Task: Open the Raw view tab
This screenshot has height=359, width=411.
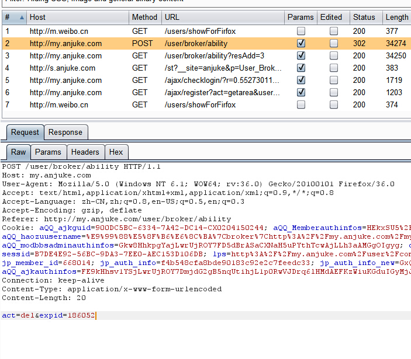Action: pyautogui.click(x=18, y=152)
